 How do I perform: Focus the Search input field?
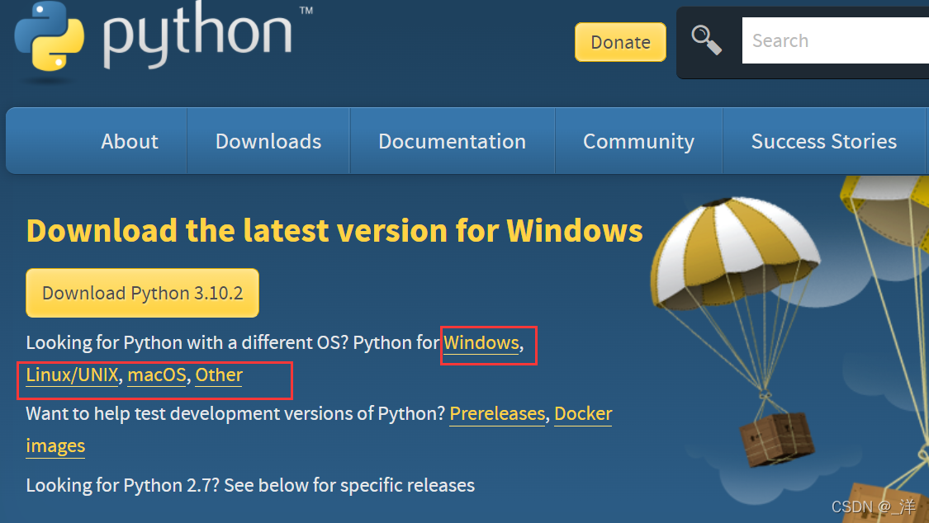pyautogui.click(x=836, y=40)
